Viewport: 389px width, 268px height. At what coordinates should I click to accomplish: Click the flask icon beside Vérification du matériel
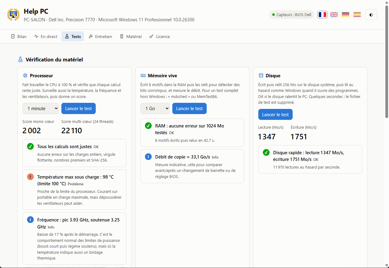pos(20,60)
